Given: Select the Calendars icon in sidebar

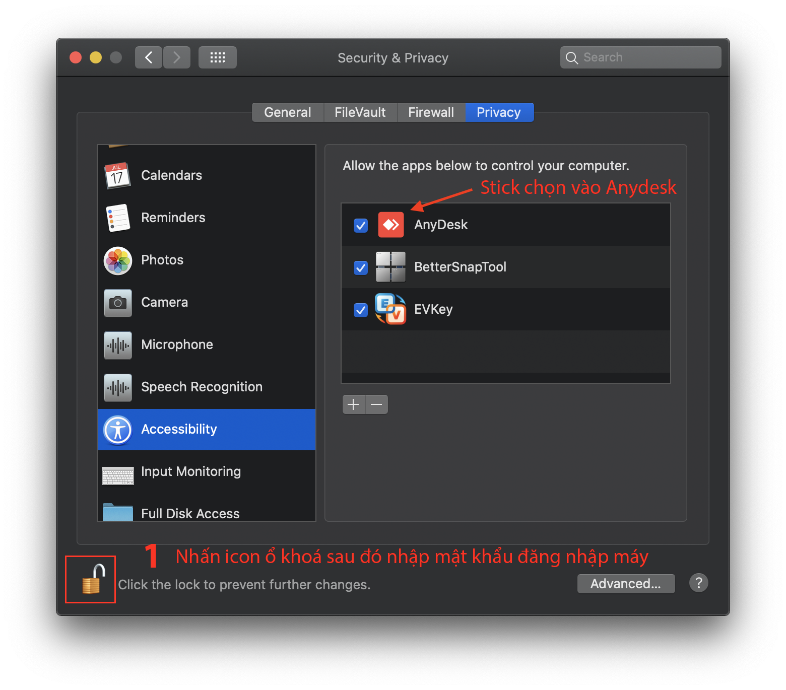Looking at the screenshot, I should tap(117, 176).
